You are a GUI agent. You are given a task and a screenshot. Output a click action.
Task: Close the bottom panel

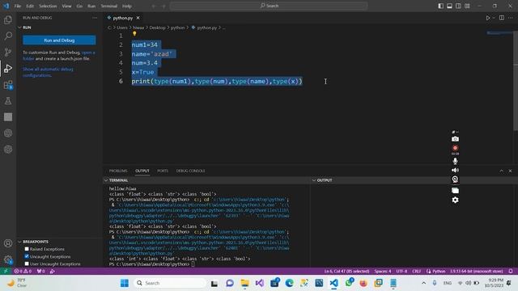point(510,171)
